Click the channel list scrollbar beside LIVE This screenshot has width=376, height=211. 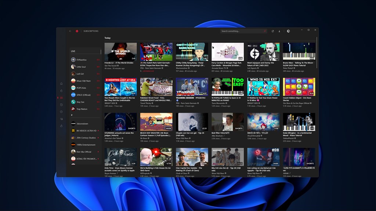tap(101, 52)
